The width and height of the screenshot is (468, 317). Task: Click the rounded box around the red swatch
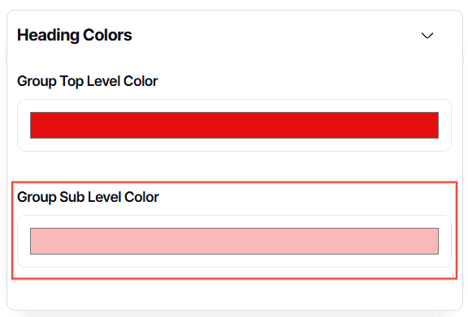coord(234,125)
